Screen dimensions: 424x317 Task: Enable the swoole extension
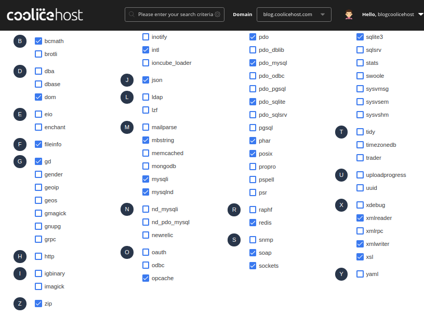click(x=360, y=76)
